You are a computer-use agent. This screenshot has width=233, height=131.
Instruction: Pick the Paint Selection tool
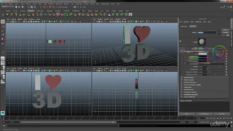pyautogui.click(x=3, y=31)
